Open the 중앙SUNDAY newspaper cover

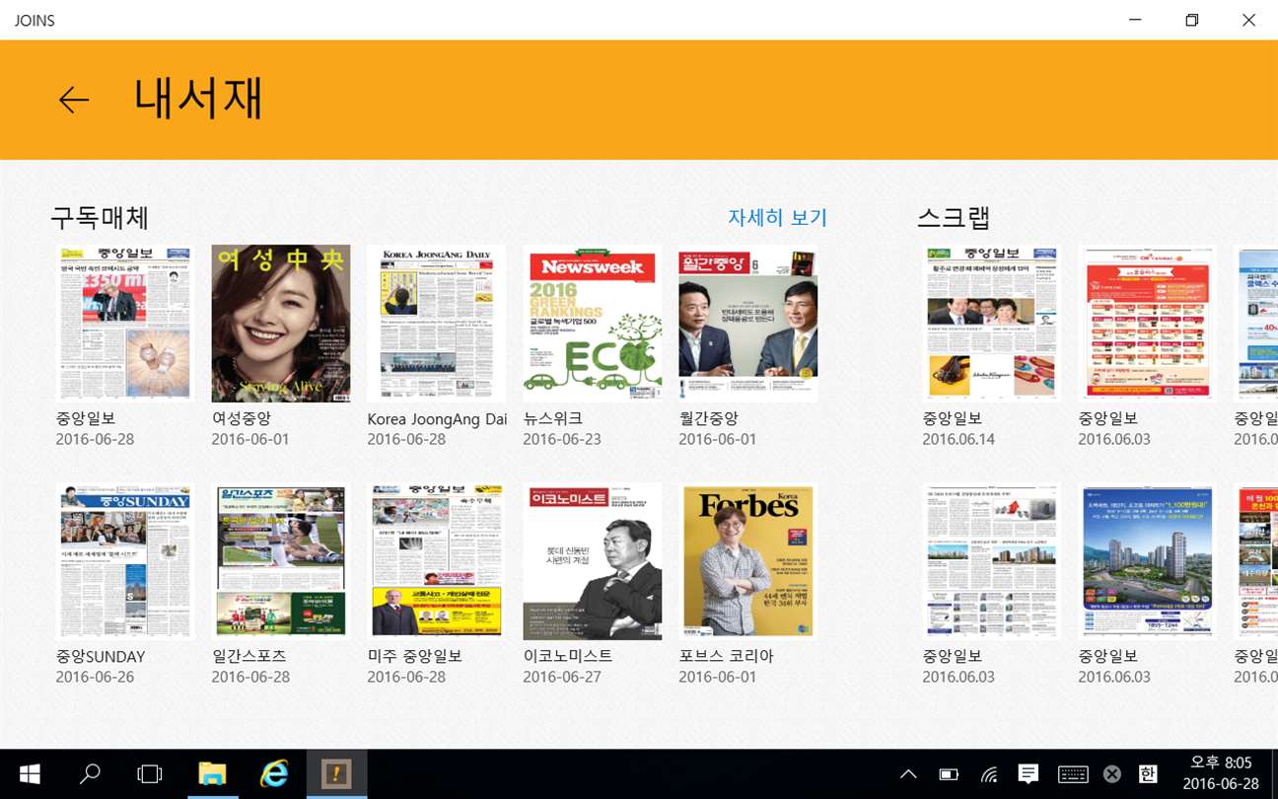coord(124,561)
